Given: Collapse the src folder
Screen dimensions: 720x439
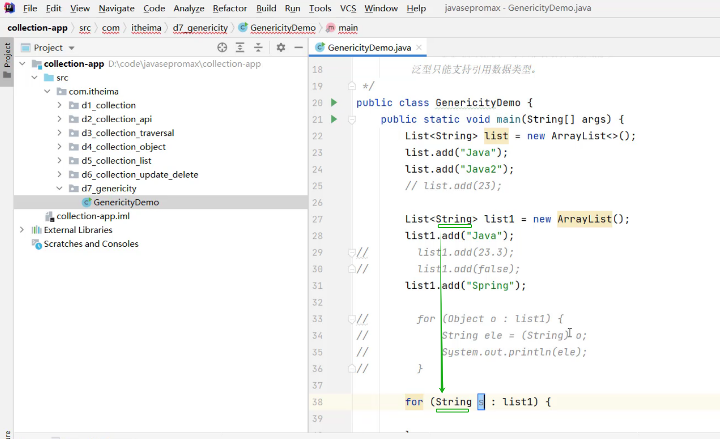Looking at the screenshot, I should coord(34,77).
